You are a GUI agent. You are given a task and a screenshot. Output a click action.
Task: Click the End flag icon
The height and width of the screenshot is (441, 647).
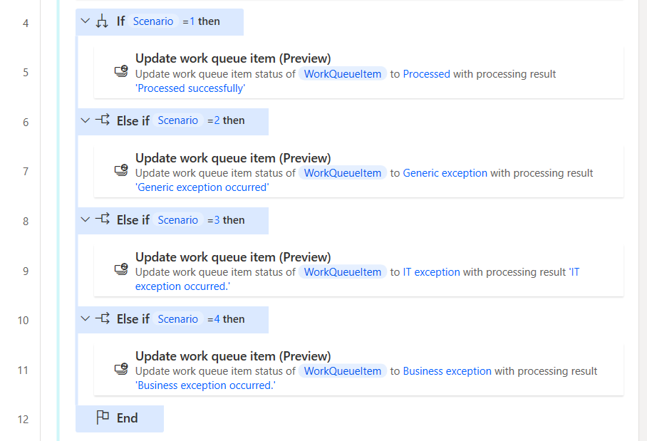pos(103,417)
